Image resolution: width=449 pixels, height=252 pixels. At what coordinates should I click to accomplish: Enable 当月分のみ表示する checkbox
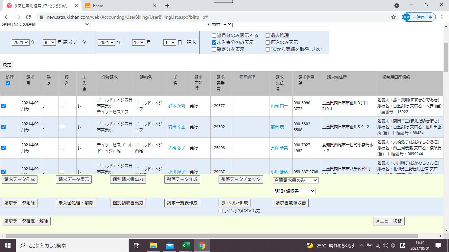[x=214, y=35]
